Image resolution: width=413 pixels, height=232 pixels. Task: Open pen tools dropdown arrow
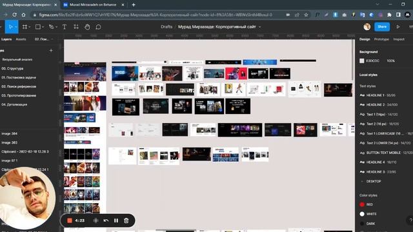pyautogui.click(x=56, y=27)
